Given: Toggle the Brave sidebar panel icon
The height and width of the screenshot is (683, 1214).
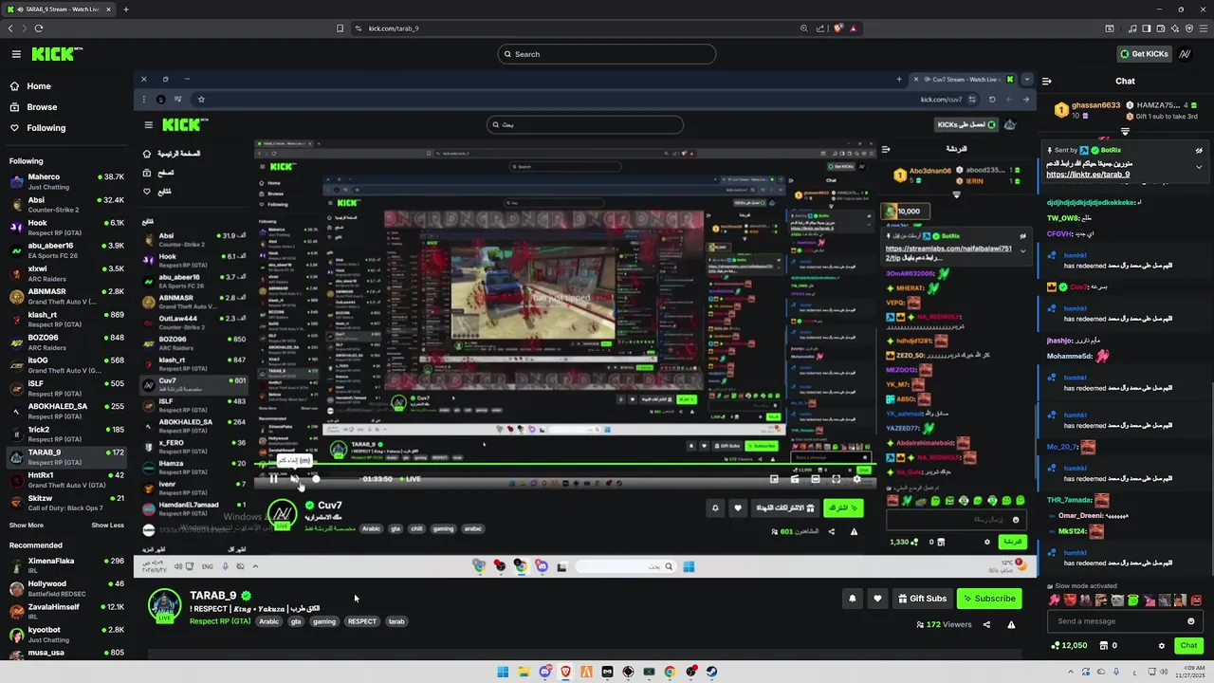Looking at the screenshot, I should [x=1147, y=28].
